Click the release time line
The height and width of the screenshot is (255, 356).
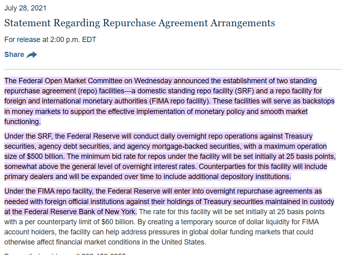pos(50,40)
